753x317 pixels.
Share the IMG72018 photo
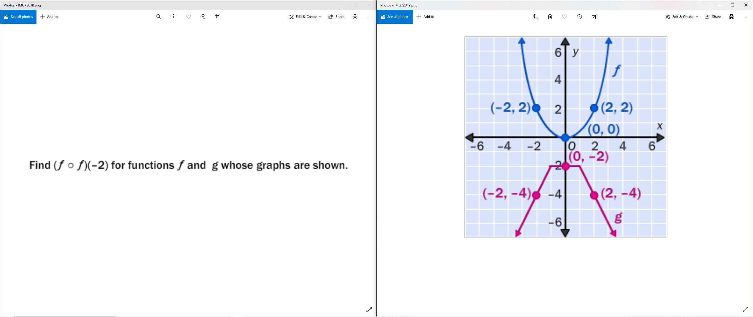point(336,17)
